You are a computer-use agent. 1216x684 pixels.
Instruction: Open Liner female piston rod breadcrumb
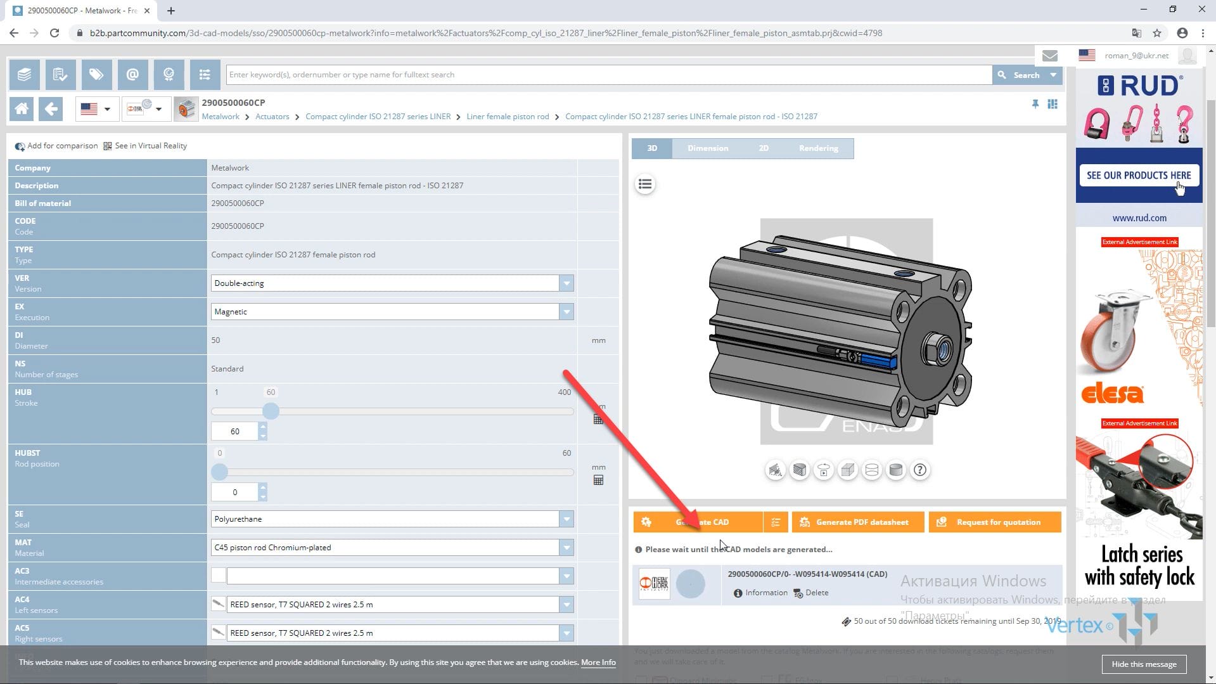[508, 117]
